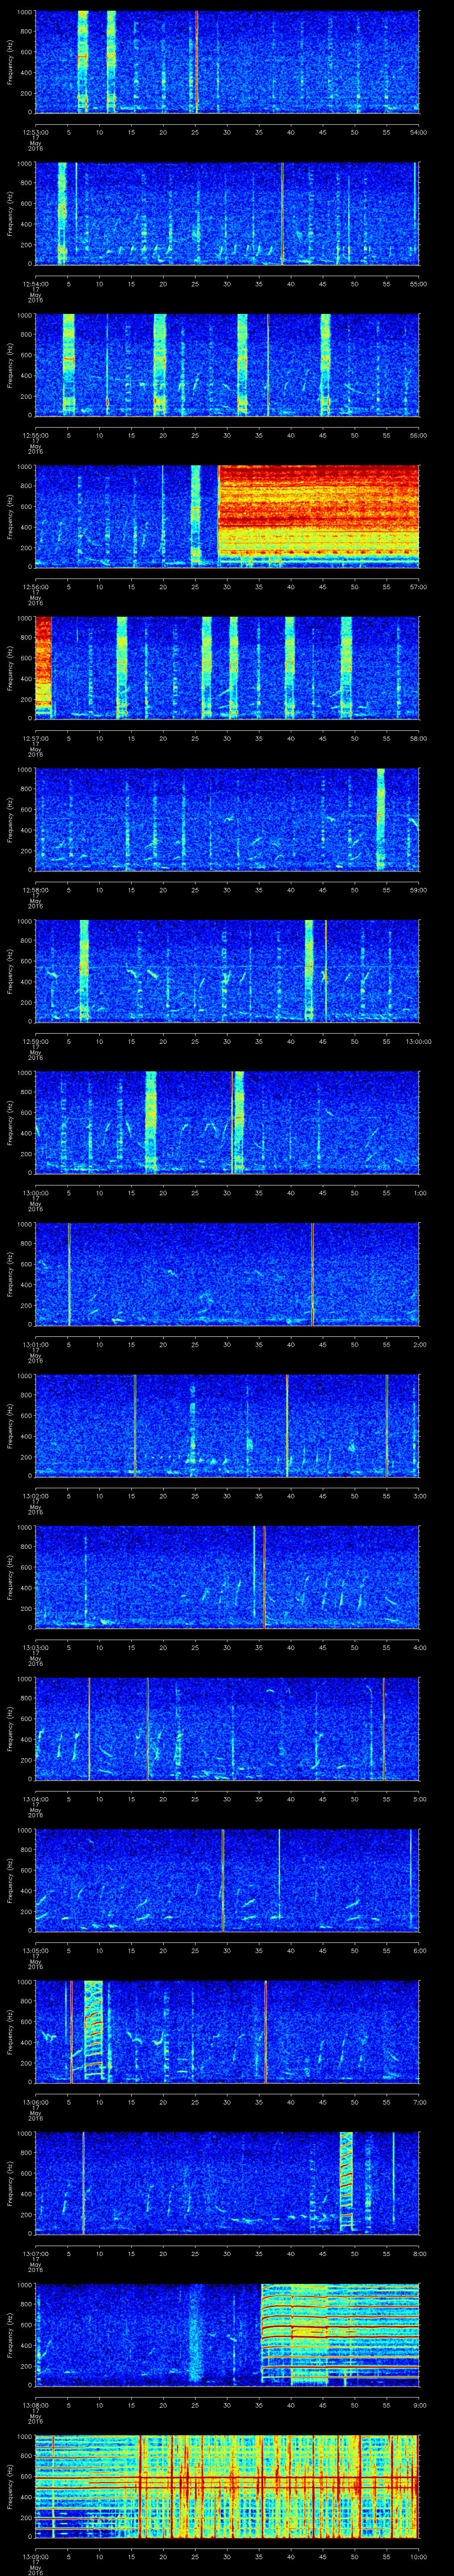Click the 13:01:00 start time label
The image size is (454, 2576).
pyautogui.click(x=36, y=1344)
